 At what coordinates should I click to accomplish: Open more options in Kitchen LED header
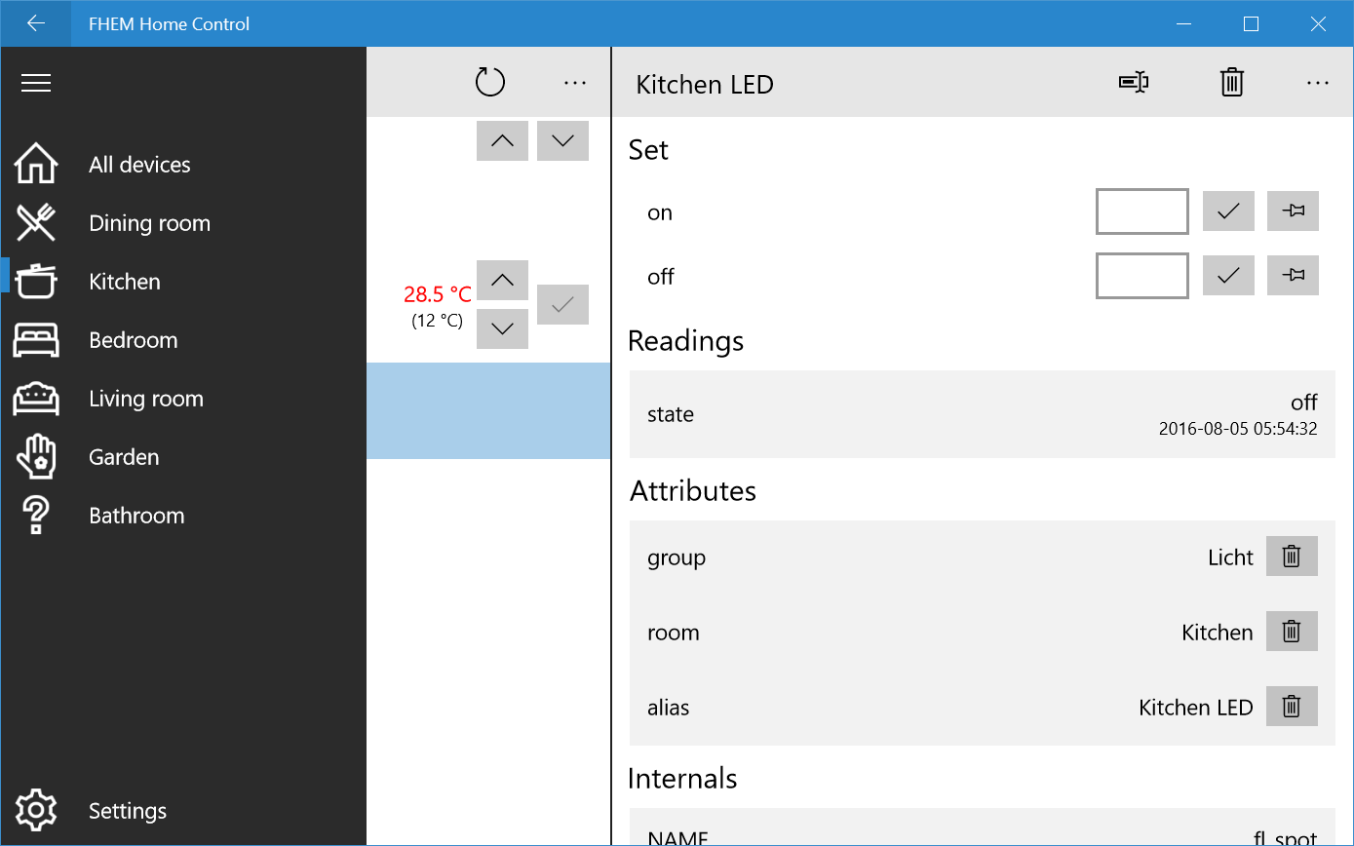[x=1317, y=84]
